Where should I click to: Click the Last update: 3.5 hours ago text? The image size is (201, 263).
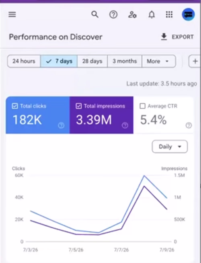pyautogui.click(x=162, y=83)
